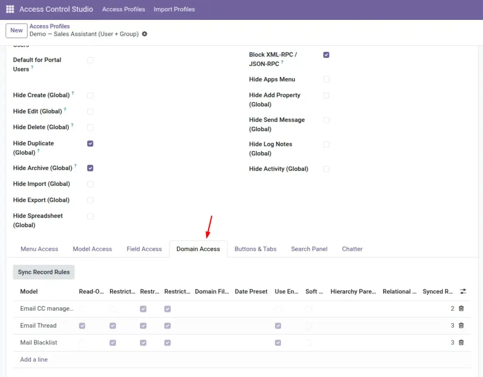Enable Hide Apps Menu checkbox

(326, 79)
